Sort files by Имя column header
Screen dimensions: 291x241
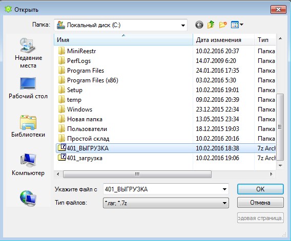(x=123, y=40)
